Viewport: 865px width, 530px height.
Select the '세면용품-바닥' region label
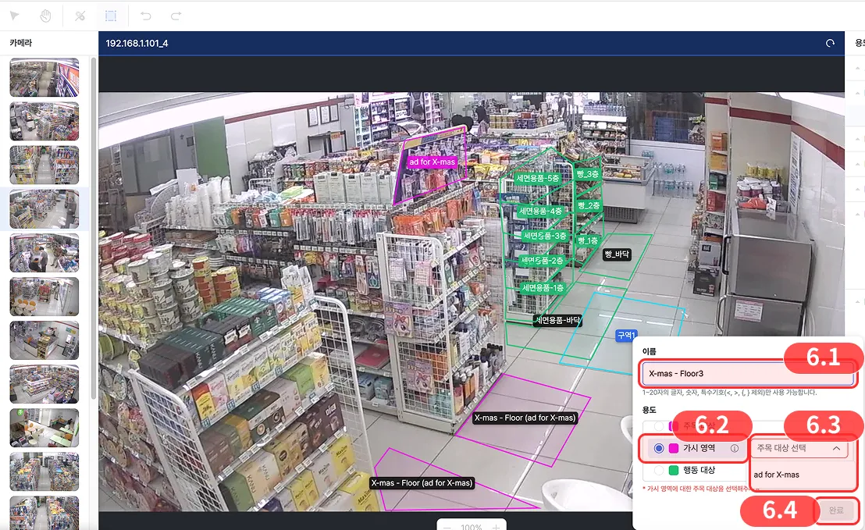557,320
